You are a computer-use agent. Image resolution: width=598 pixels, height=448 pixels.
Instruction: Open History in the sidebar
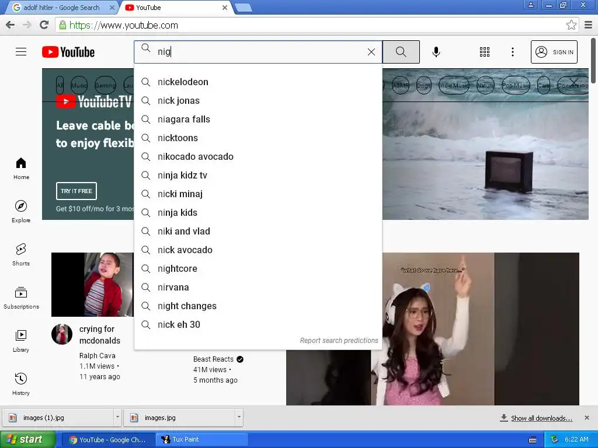click(x=21, y=384)
